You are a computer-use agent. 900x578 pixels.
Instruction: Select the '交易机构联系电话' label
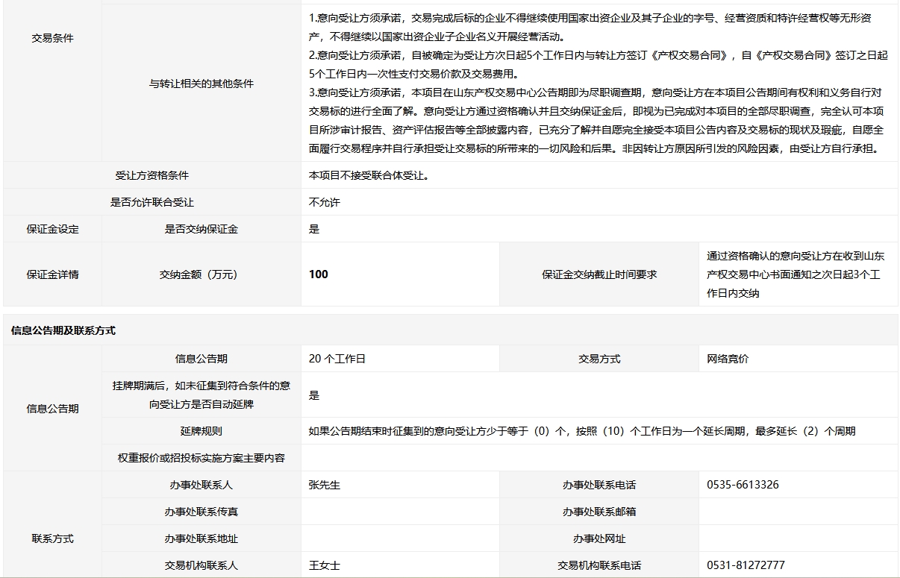click(x=599, y=565)
